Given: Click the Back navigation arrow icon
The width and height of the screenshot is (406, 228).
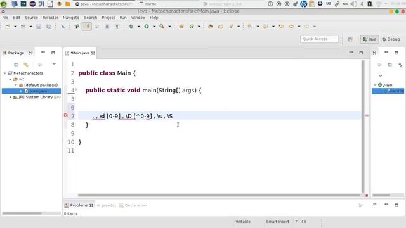Looking at the screenshot, I should coord(291,27).
